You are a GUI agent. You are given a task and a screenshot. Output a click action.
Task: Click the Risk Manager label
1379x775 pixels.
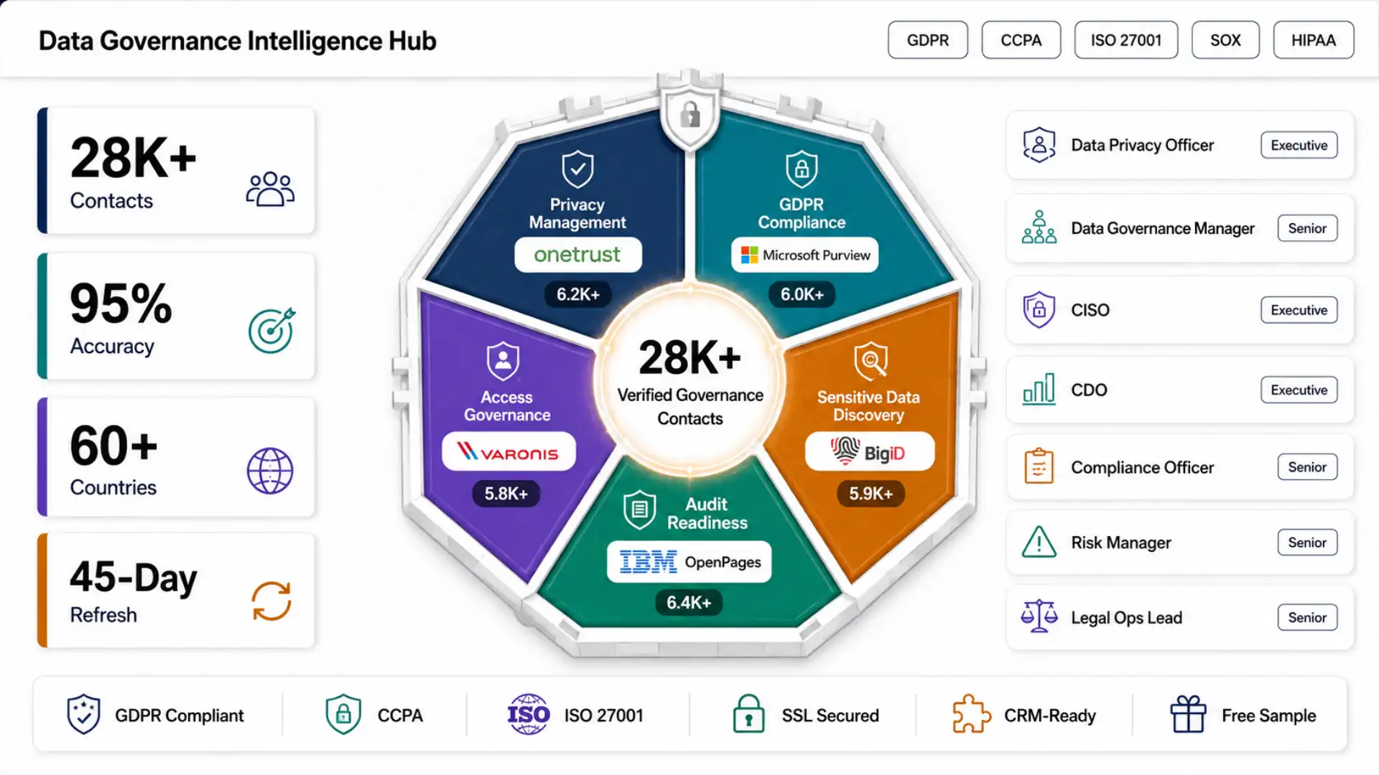pos(1120,542)
